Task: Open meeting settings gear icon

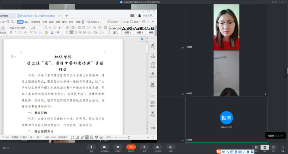Action: point(282,147)
